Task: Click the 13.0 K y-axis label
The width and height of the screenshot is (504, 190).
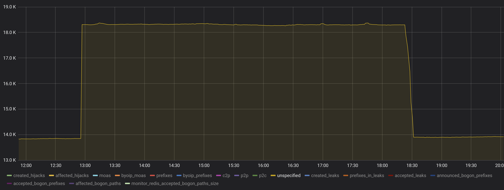Action: coord(9,160)
